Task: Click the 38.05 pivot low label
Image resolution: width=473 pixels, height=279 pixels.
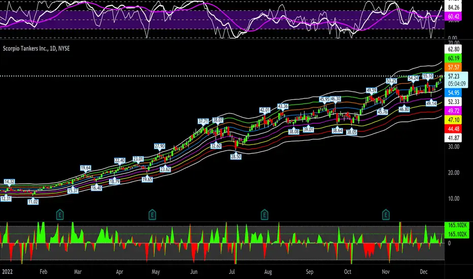Action: (x=351, y=132)
